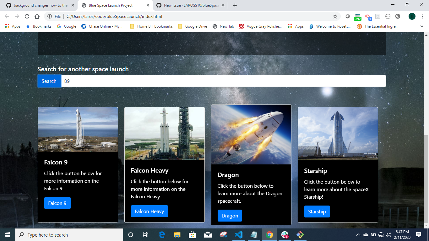This screenshot has height=241, width=429.
Task: Open a new browser tab
Action: 235,5
